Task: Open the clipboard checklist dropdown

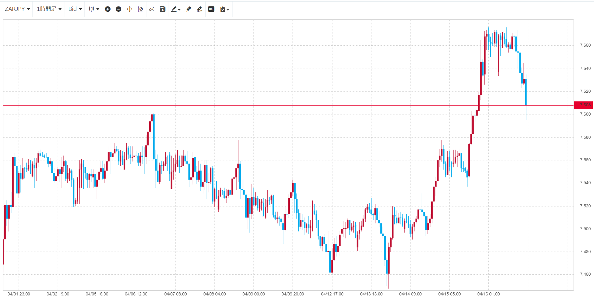Action: point(224,9)
